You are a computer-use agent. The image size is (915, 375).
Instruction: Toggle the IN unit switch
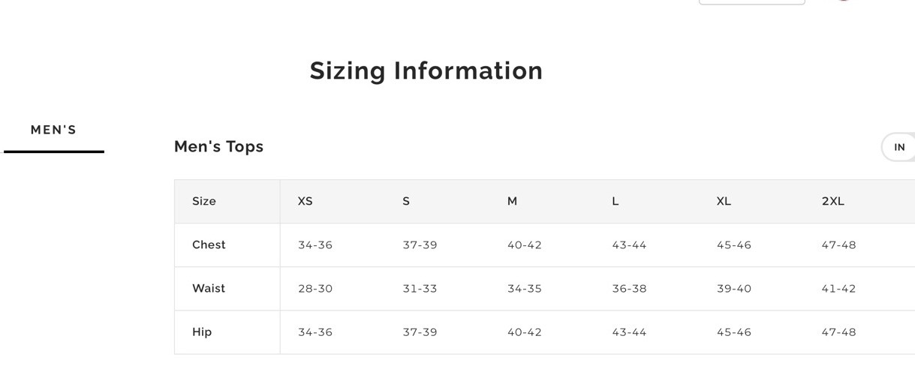coord(898,147)
